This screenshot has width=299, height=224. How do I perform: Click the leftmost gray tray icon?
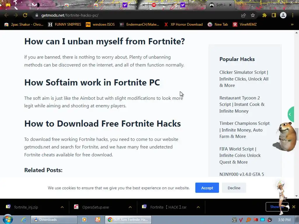pyautogui.click(x=234, y=220)
